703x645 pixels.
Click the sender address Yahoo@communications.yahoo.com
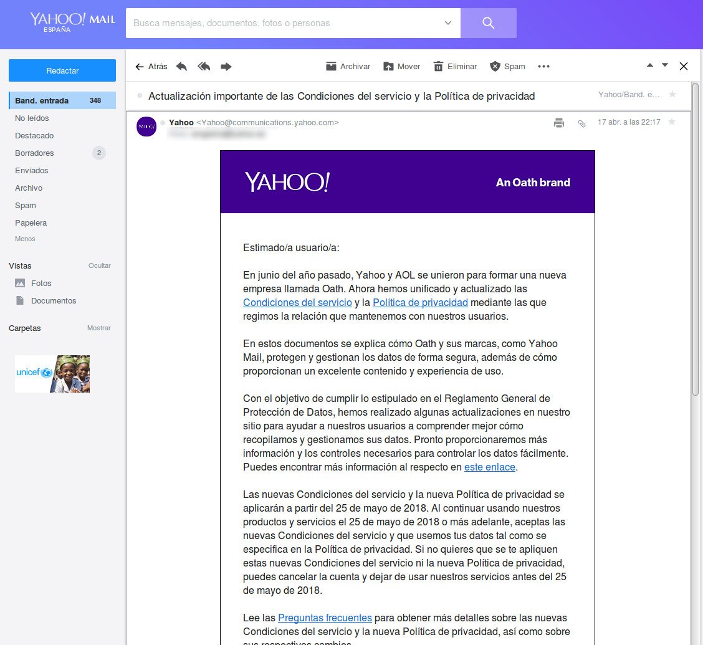pos(267,122)
